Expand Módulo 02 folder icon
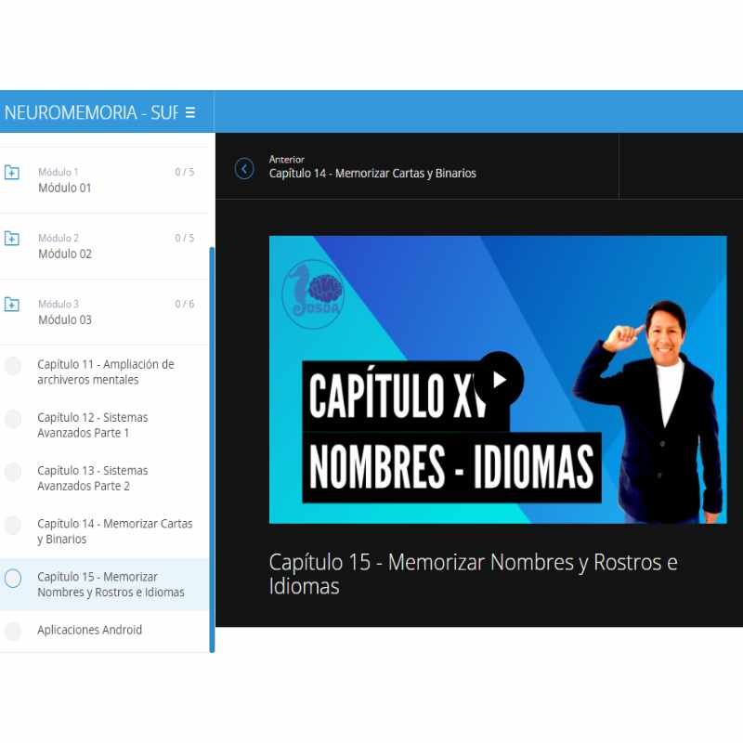 (12, 239)
